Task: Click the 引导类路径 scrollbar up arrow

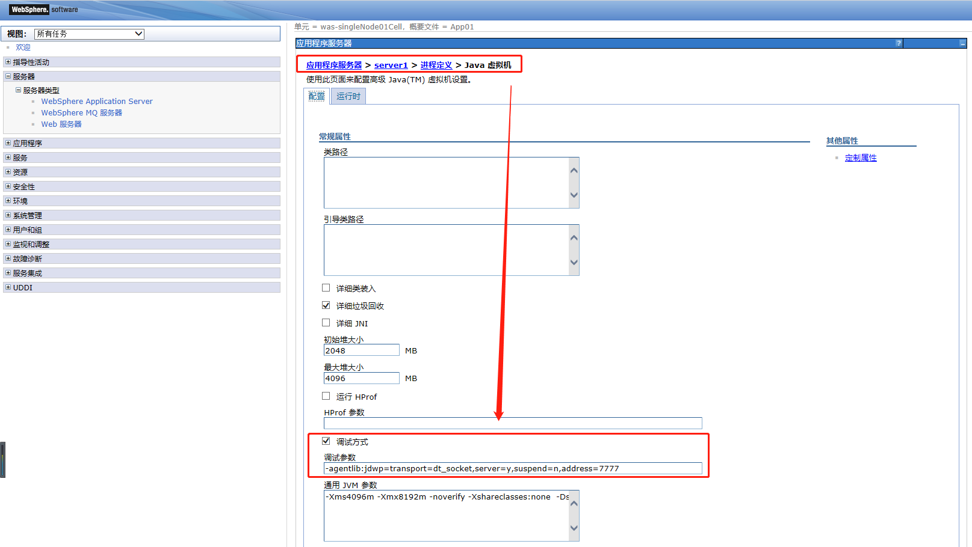Action: click(x=574, y=238)
